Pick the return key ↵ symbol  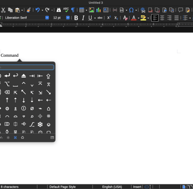click(7, 75)
